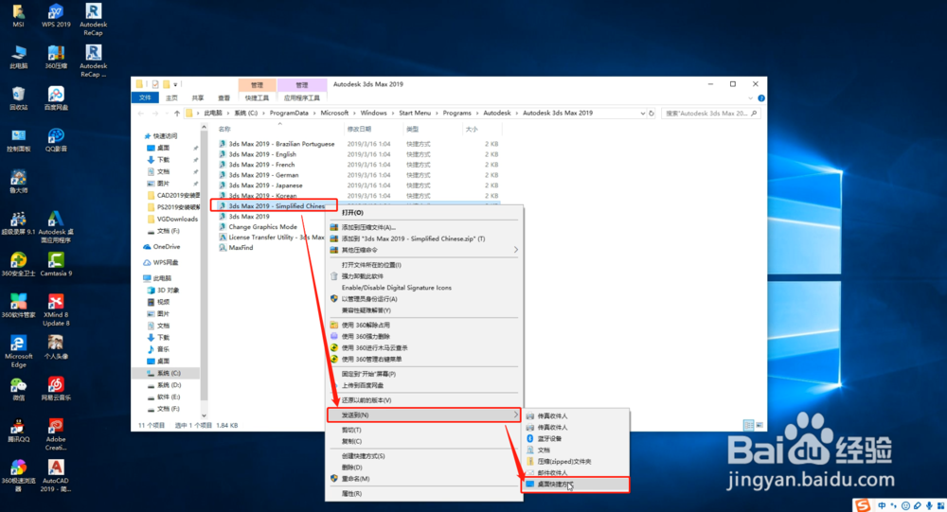The height and width of the screenshot is (512, 947).
Task: Choose 蓝牙设备 in send-to submenu
Action: click(x=576, y=439)
